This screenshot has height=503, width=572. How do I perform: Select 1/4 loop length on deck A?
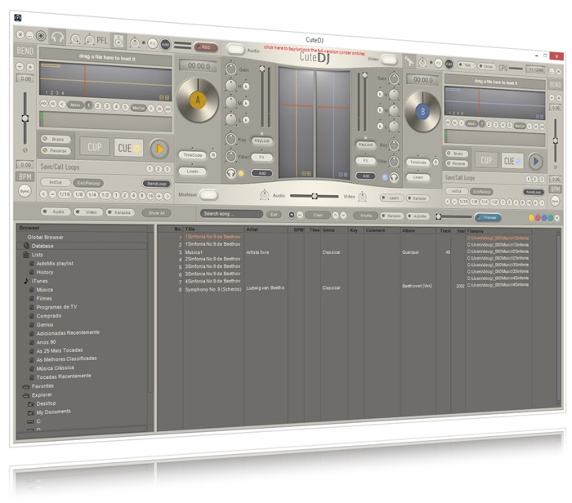point(92,195)
